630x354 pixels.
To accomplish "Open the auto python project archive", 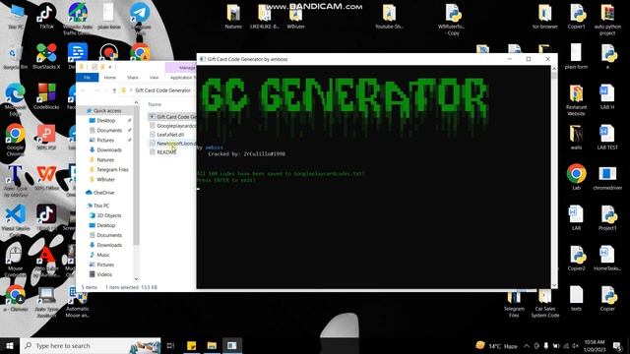I will coord(607,20).
